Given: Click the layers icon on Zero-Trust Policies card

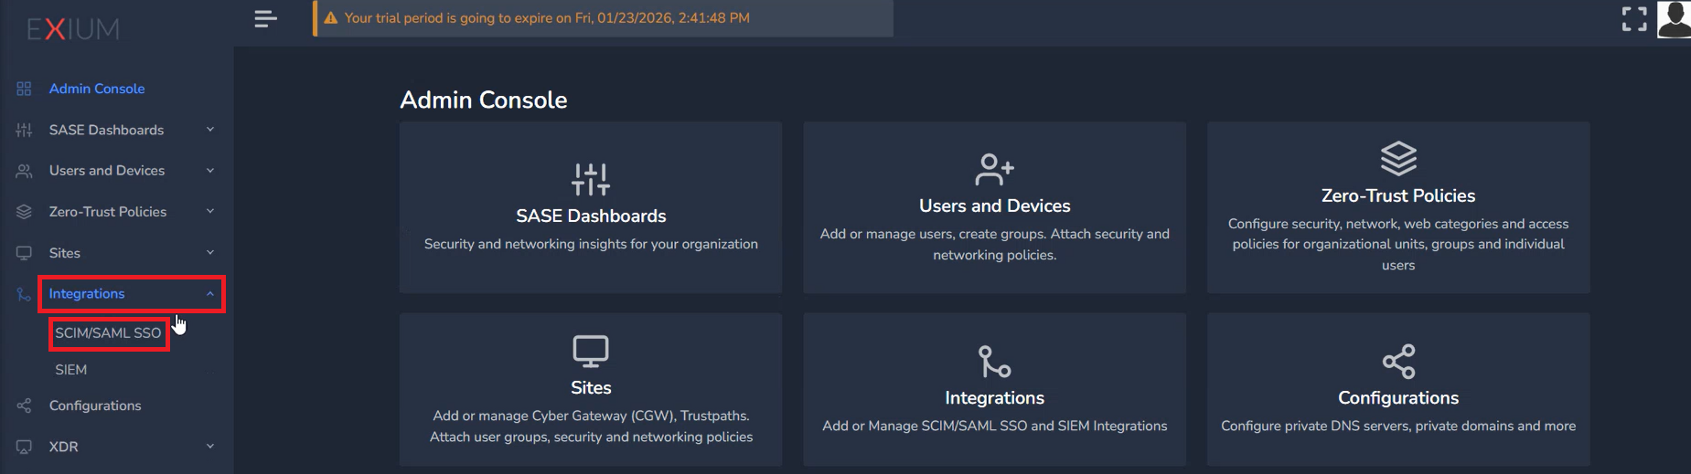Looking at the screenshot, I should tap(1398, 159).
